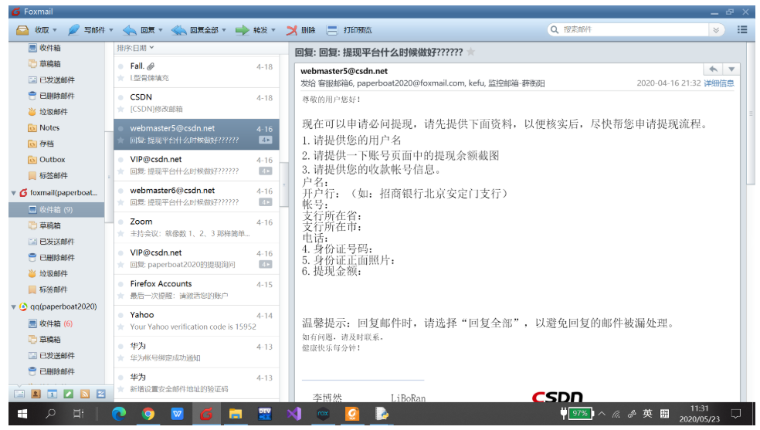Compose new mail with 写邮件
The image size is (760, 430).
click(87, 30)
